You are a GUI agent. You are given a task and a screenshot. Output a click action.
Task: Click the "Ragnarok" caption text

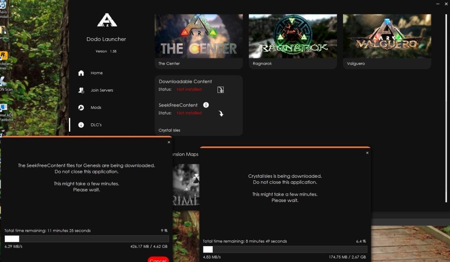pyautogui.click(x=262, y=64)
